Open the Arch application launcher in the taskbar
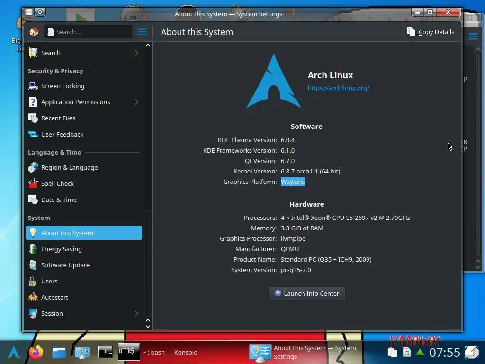Viewport: 485px width, 364px height. coord(14,352)
